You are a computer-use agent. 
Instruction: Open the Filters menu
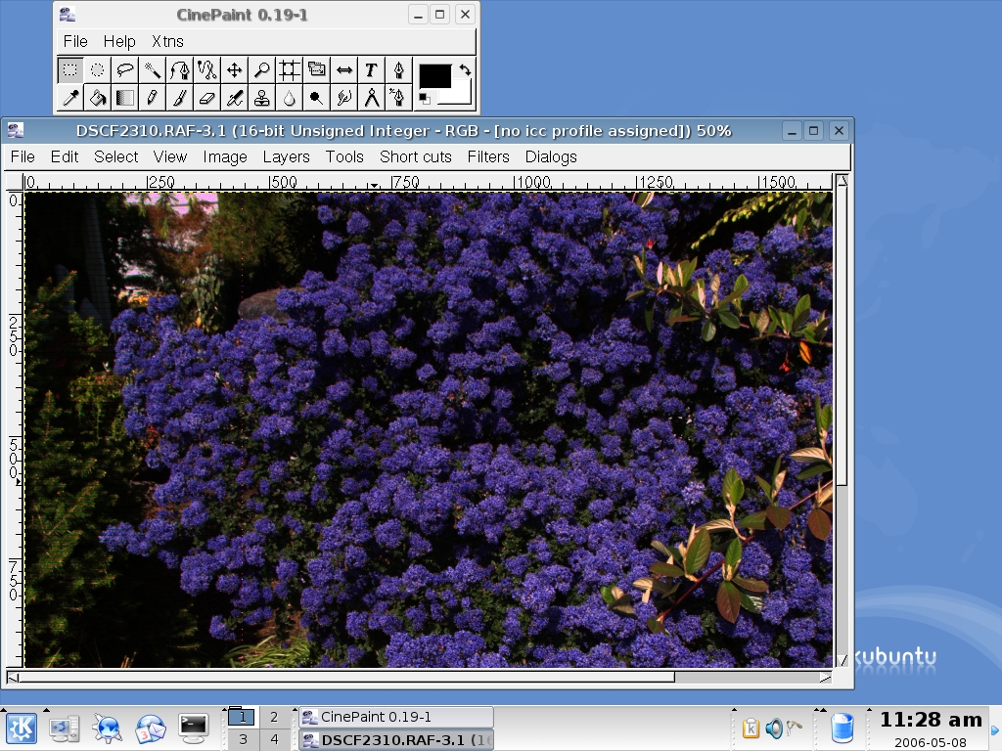487,156
